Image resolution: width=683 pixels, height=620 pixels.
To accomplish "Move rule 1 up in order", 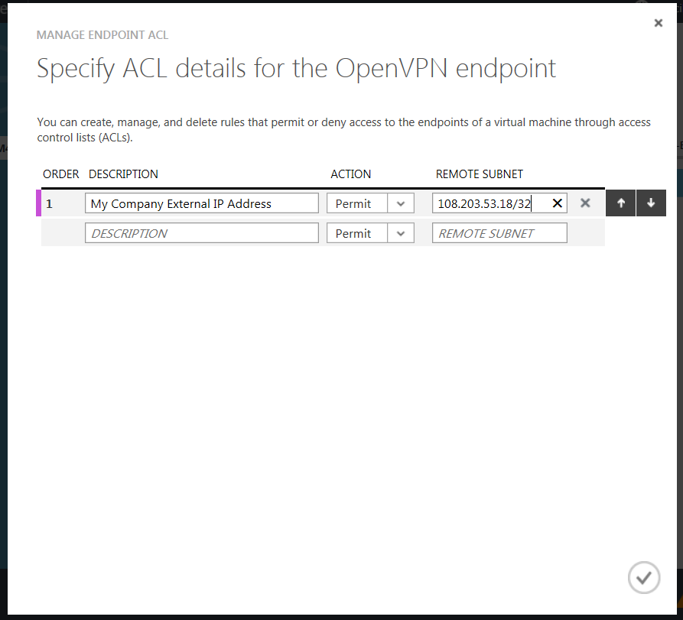I will tap(620, 203).
